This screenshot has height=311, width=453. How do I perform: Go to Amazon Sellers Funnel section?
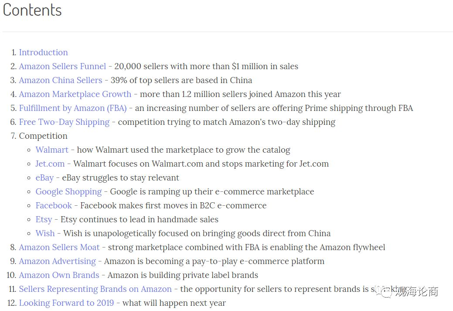click(x=62, y=66)
